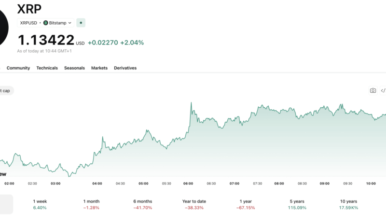Image resolution: width=386 pixels, height=215 pixels.
Task: Select the 1 month performance range
Action: 91,204
